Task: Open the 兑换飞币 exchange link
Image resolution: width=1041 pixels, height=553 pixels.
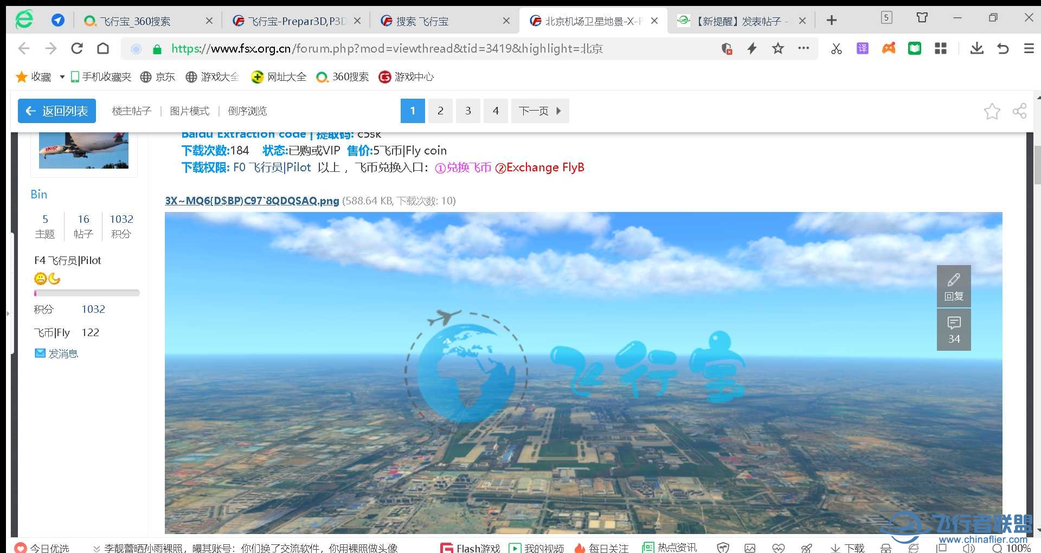Action: (x=463, y=168)
